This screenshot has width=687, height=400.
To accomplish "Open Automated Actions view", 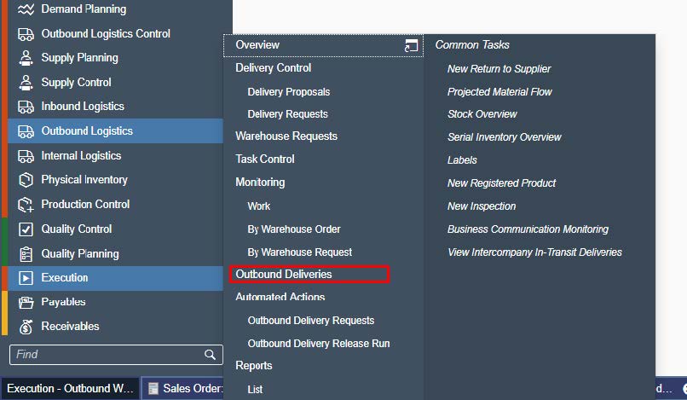I will (x=280, y=297).
